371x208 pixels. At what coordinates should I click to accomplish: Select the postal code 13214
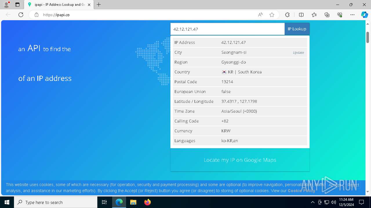point(227,82)
